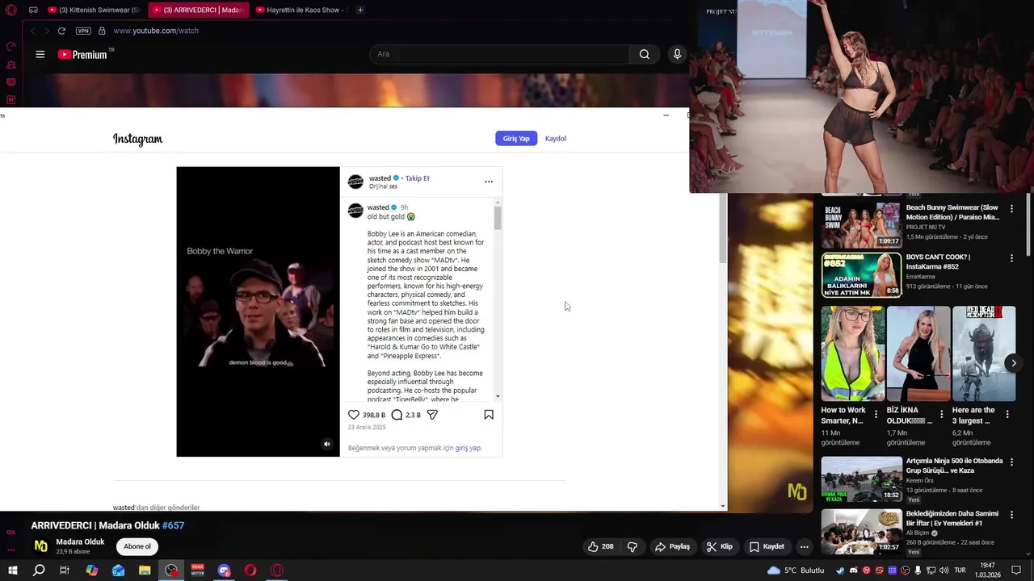Click the giriş yap link under post
Viewport: 1034px width, 581px height.
click(x=468, y=448)
